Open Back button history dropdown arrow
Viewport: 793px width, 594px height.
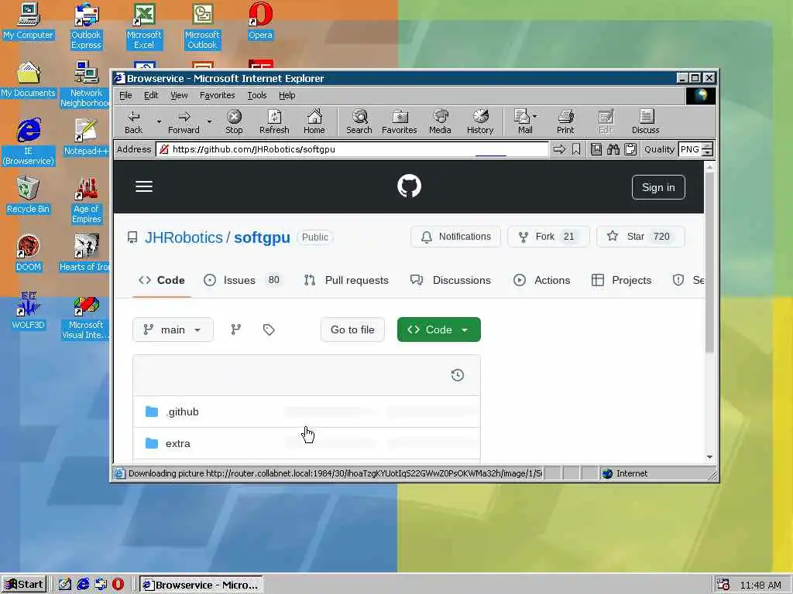click(x=159, y=121)
